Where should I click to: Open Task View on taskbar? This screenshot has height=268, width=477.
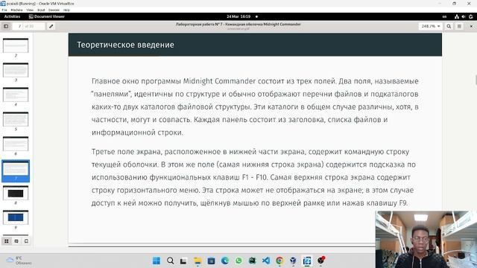click(183, 261)
